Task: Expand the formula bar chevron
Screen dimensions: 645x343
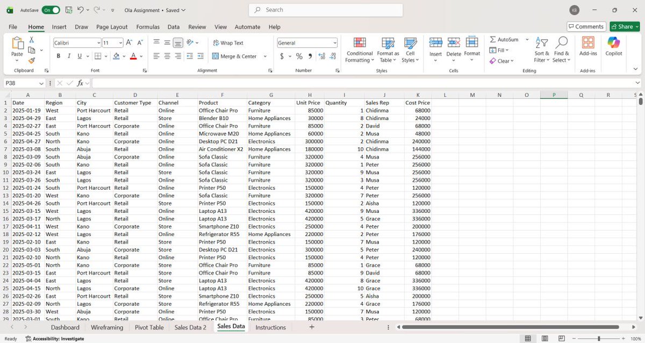Action: tap(637, 83)
